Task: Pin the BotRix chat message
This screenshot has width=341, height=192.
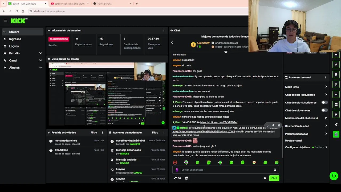Action: (x=273, y=125)
